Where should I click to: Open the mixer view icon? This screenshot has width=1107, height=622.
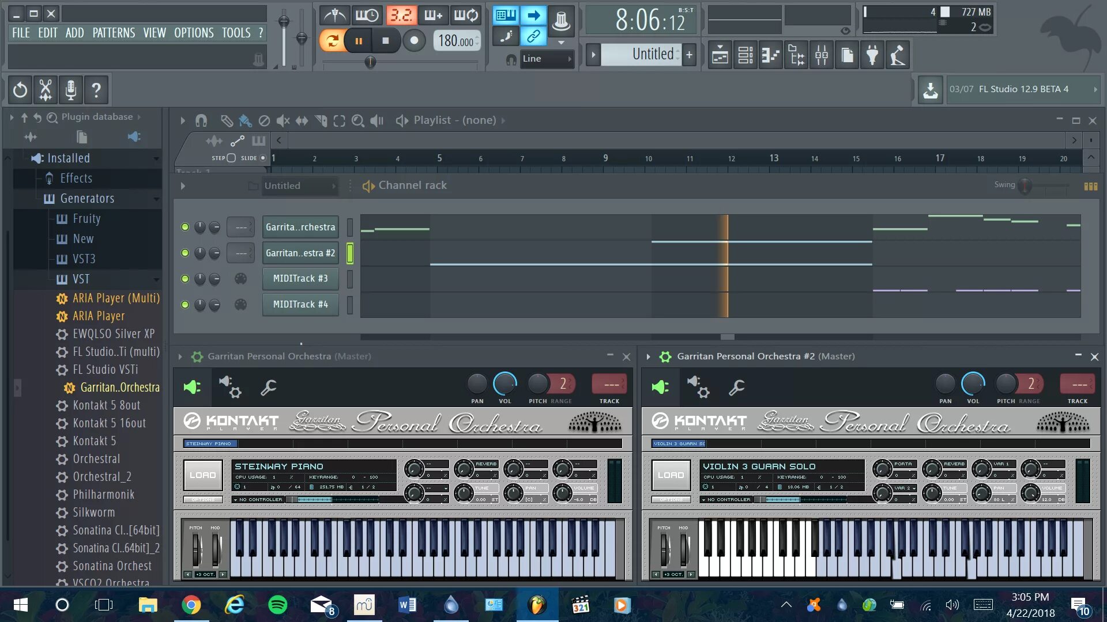point(822,55)
